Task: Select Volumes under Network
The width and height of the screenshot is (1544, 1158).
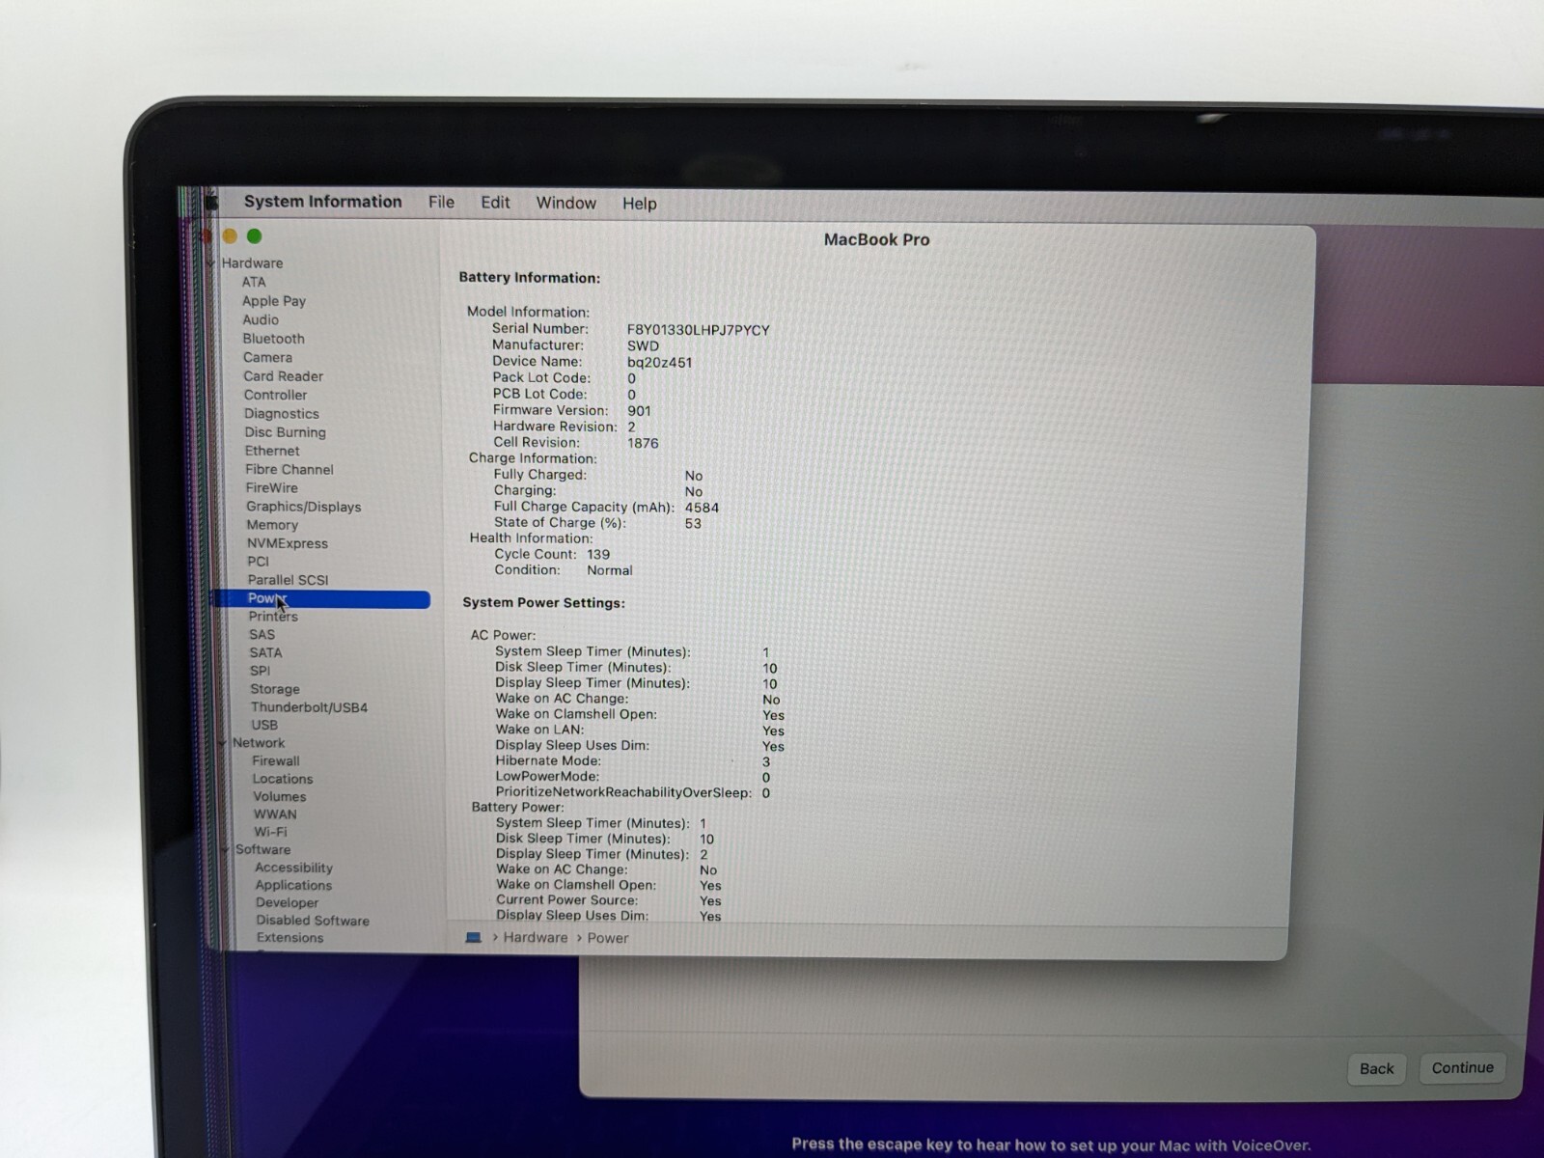Action: point(279,797)
